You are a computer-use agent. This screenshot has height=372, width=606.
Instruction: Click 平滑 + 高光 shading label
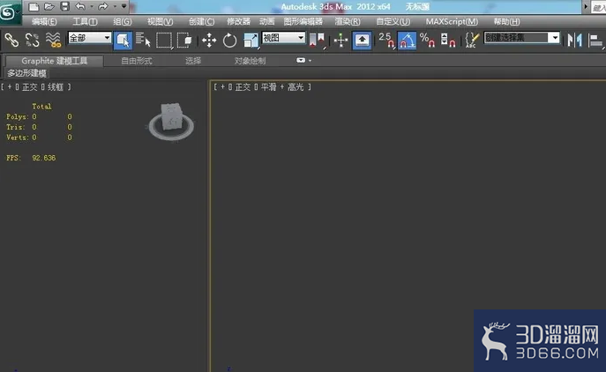click(282, 87)
